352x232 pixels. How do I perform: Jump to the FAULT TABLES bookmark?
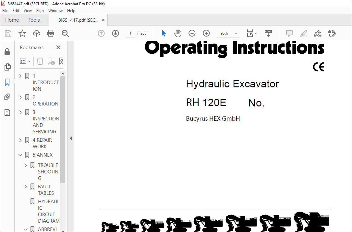tap(46, 190)
